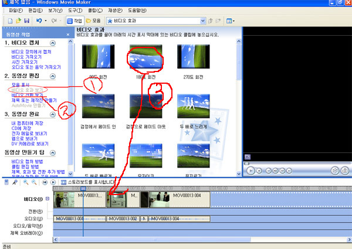
Task: Play the timeline
Action: pos(53,182)
